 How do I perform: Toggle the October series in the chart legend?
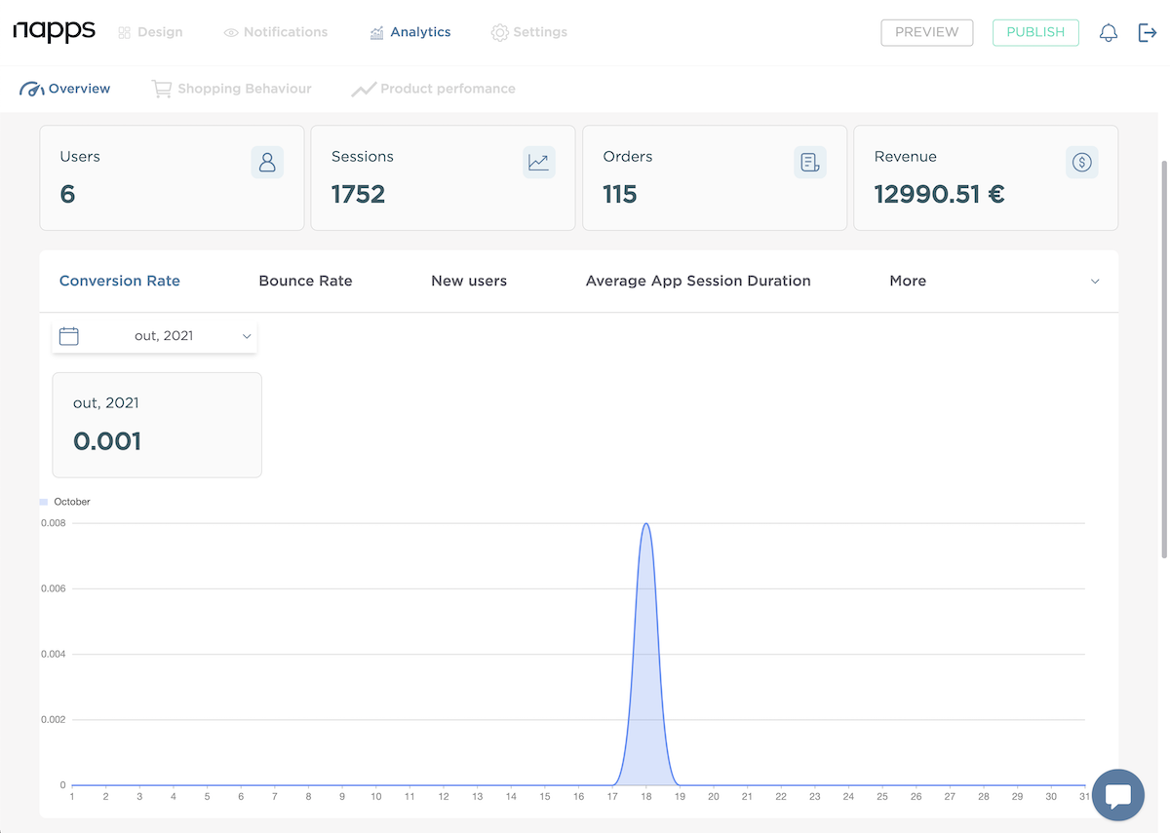click(64, 501)
